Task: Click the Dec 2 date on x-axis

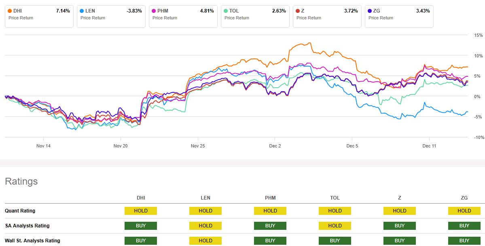Action: point(275,146)
